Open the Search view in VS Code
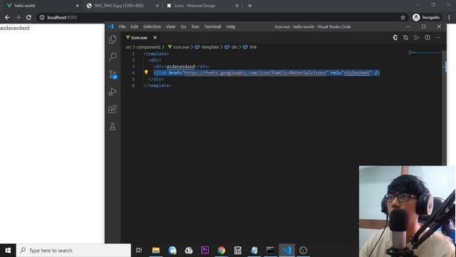The width and height of the screenshot is (456, 257). (x=113, y=56)
